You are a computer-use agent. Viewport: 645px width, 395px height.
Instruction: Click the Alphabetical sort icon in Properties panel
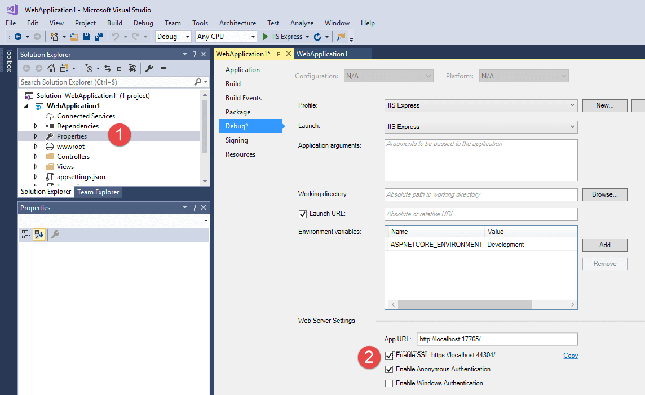pos(39,234)
